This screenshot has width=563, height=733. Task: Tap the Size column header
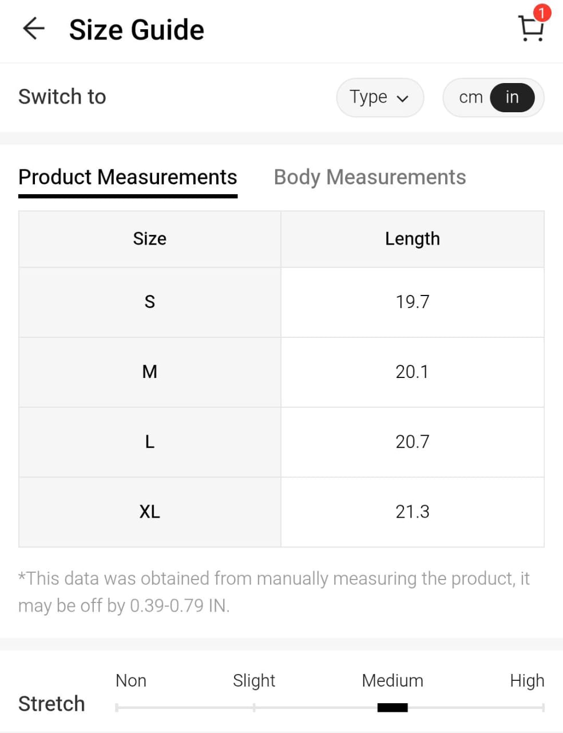coord(149,239)
